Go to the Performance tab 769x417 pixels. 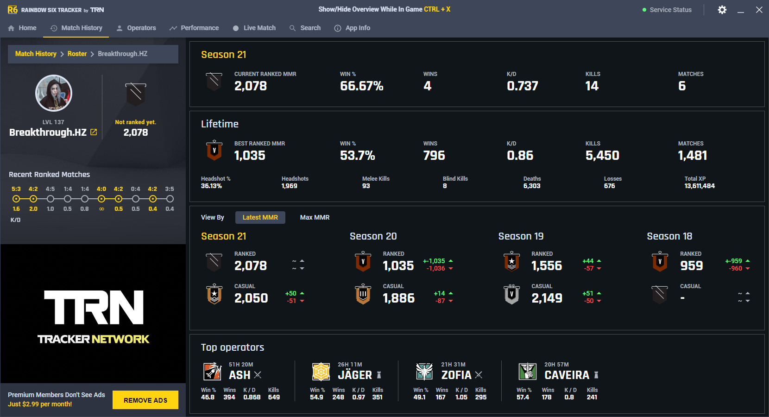[x=194, y=28]
